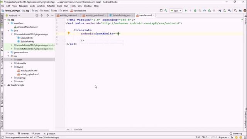Expand the anim folder
The height and width of the screenshot is (139, 247).
pyautogui.click(x=12, y=59)
